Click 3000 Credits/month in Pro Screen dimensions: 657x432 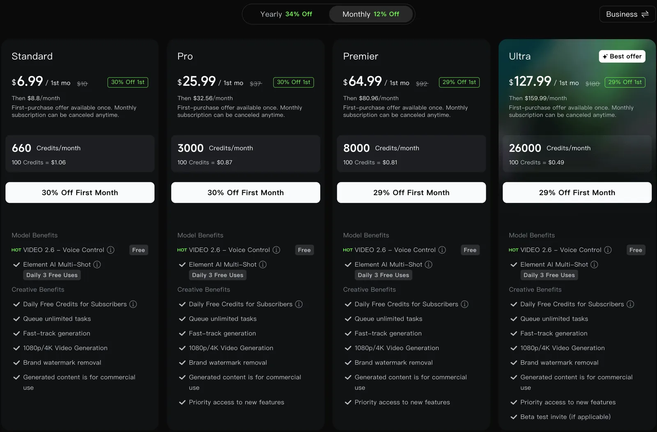pos(215,148)
